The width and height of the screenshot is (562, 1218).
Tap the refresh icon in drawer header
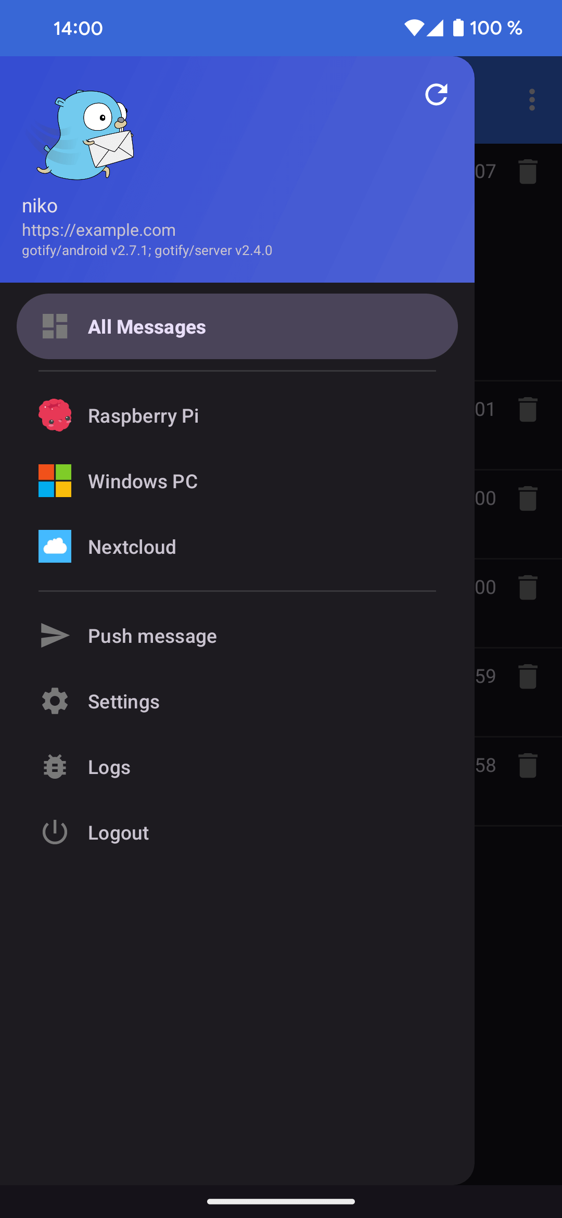(x=436, y=95)
